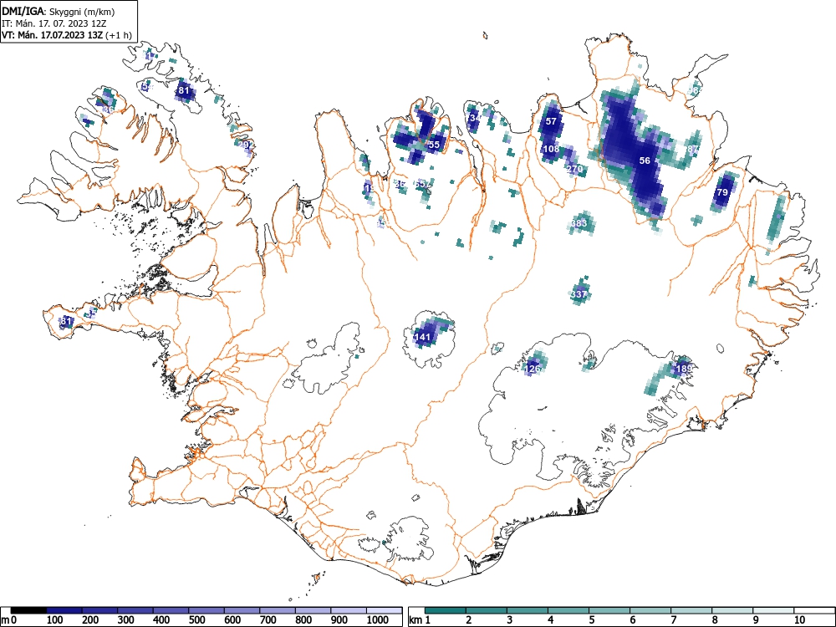
Task: Click the 8 label on the kilometre scale
Action: [x=715, y=620]
